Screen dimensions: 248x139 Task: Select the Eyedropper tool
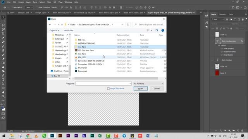pos(3,38)
